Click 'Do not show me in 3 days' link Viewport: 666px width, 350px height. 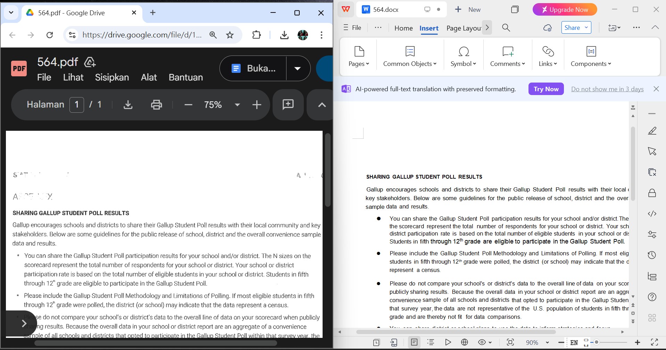coord(607,89)
